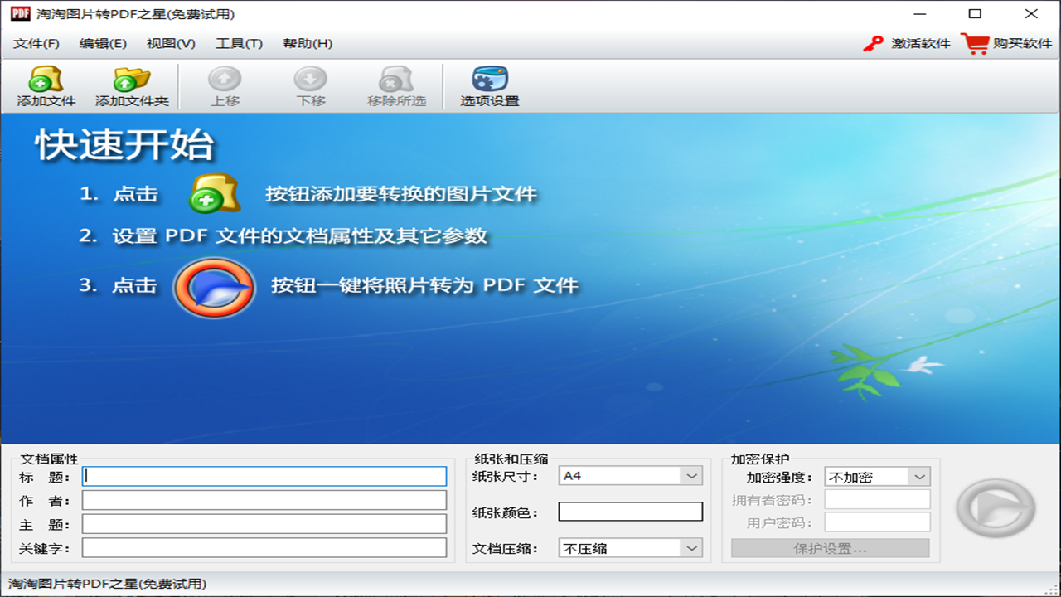Viewport: 1061px width, 597px height.
Task: Click the 移除所选 toolbar icon
Action: coord(395,85)
